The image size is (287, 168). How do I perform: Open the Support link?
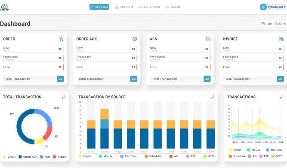(173, 7)
